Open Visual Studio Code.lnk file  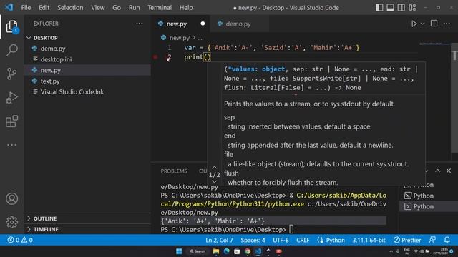point(87,91)
